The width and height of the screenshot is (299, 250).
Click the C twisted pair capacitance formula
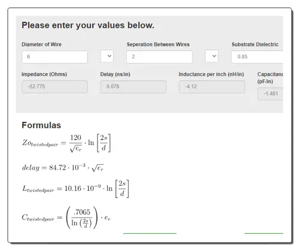[66, 218]
